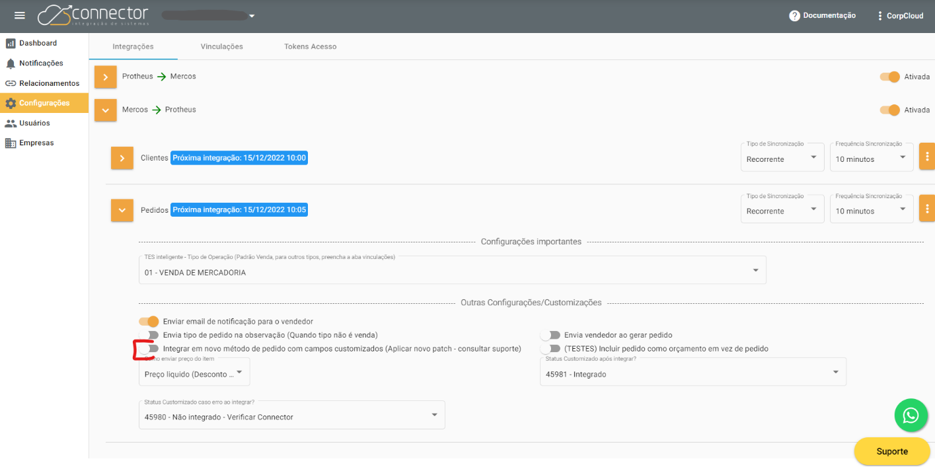Open Status Customizado após integrar dropdown
This screenshot has height=469, width=935.
[692, 371]
